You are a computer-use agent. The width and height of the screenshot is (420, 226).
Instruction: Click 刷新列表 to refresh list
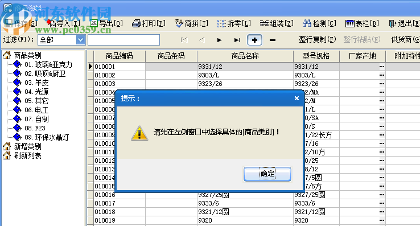point(27,156)
